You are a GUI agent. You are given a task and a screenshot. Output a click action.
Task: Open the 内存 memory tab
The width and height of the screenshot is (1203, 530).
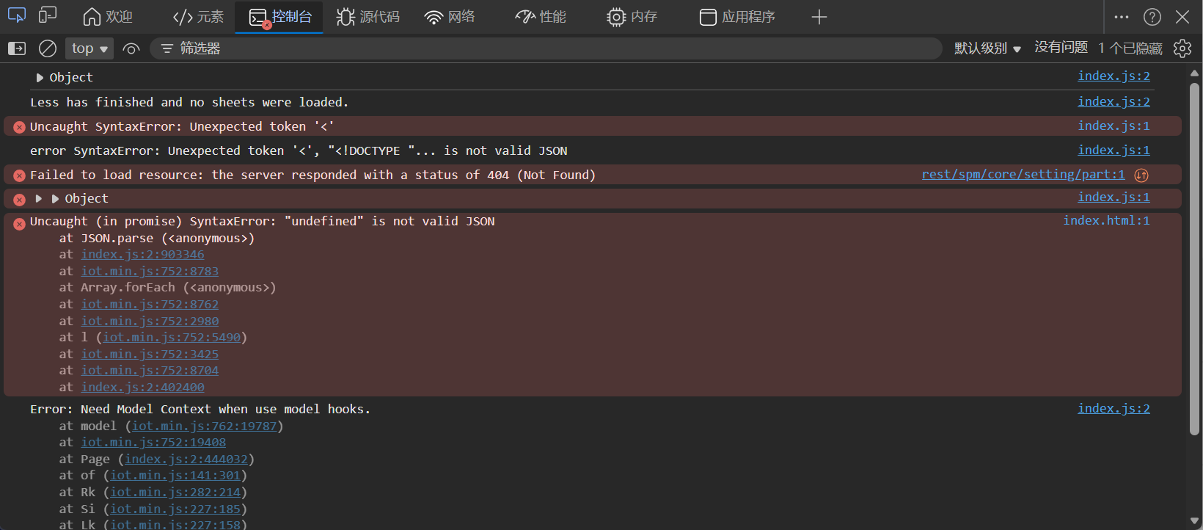632,17
